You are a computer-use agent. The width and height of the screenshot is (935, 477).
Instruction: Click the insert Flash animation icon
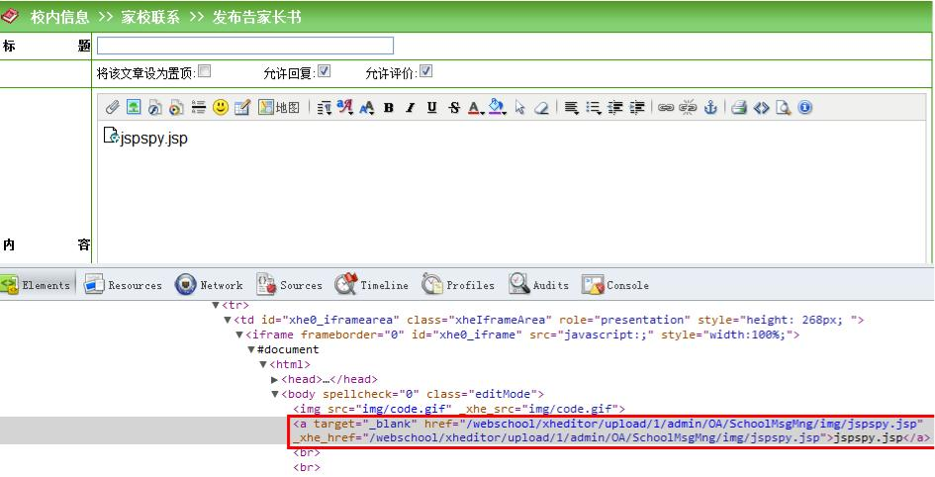(x=155, y=107)
